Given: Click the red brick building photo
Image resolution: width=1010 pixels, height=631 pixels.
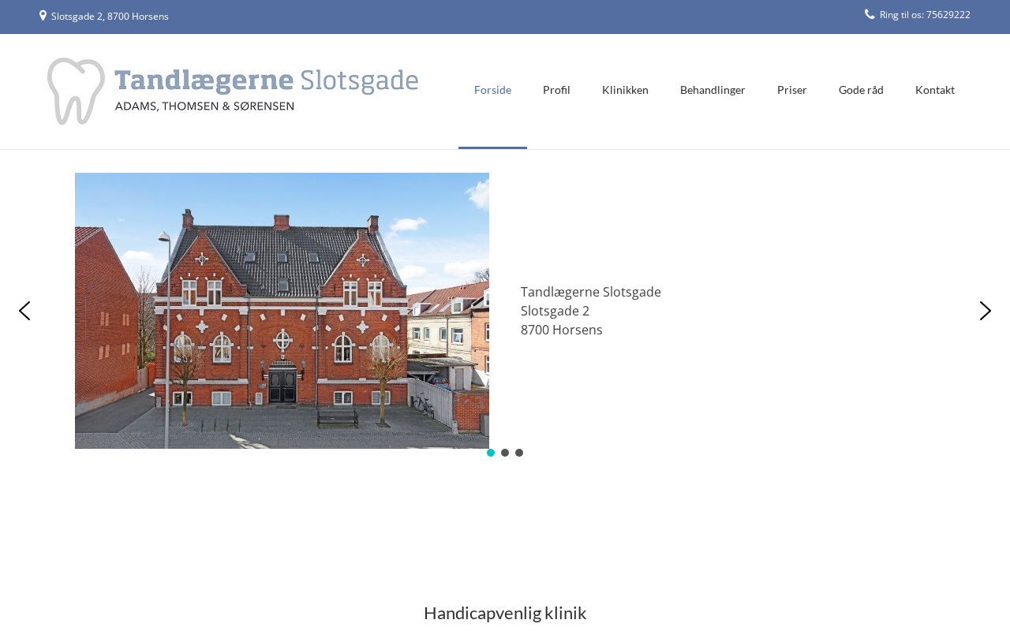Looking at the screenshot, I should [x=282, y=311].
